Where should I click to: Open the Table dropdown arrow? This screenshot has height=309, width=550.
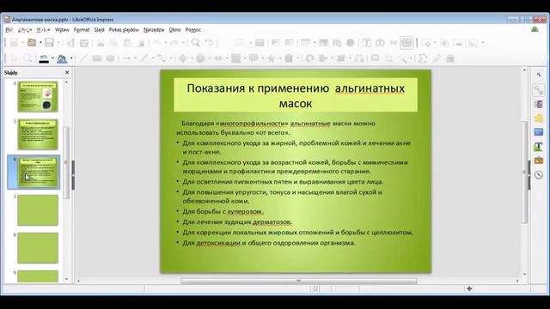click(315, 43)
